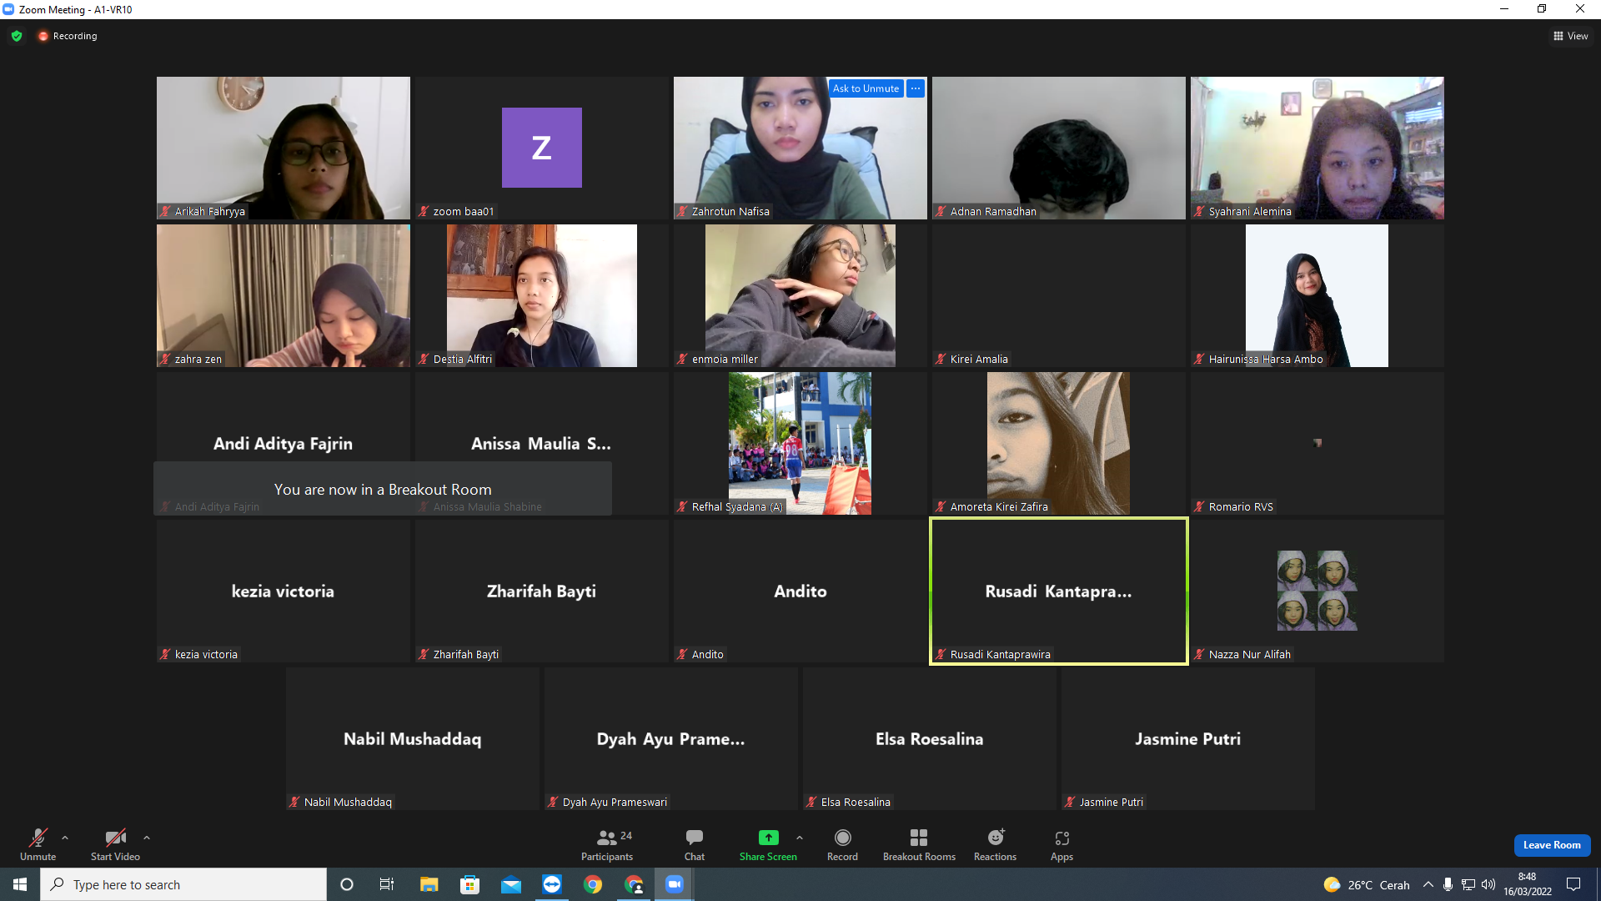
Task: Open the Windows Start menu
Action: tap(20, 884)
